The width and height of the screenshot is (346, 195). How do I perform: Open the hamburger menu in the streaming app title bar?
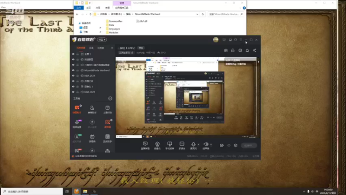241,40
